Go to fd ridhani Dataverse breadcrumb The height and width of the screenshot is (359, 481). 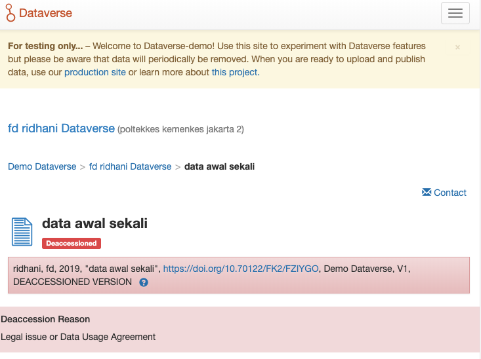click(130, 166)
